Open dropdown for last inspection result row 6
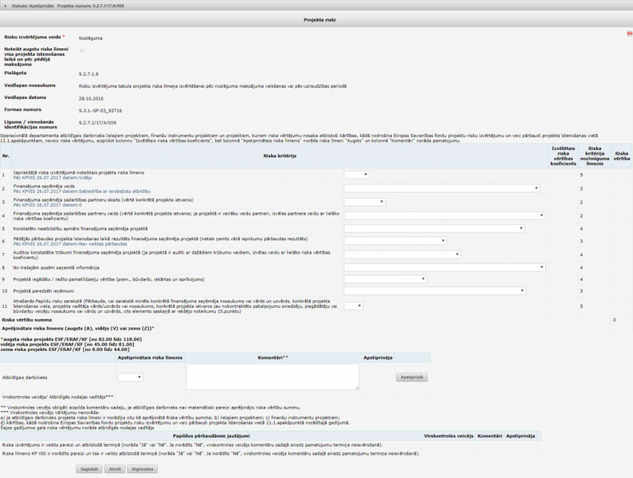The height and width of the screenshot is (478, 633). tap(395, 241)
